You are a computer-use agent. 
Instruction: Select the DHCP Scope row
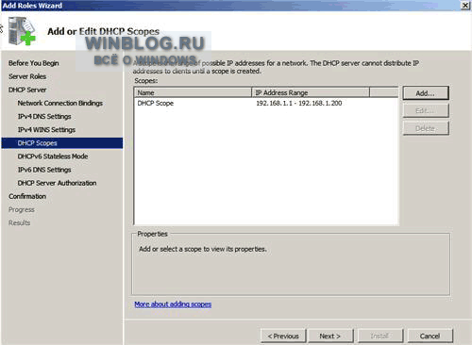click(266, 103)
